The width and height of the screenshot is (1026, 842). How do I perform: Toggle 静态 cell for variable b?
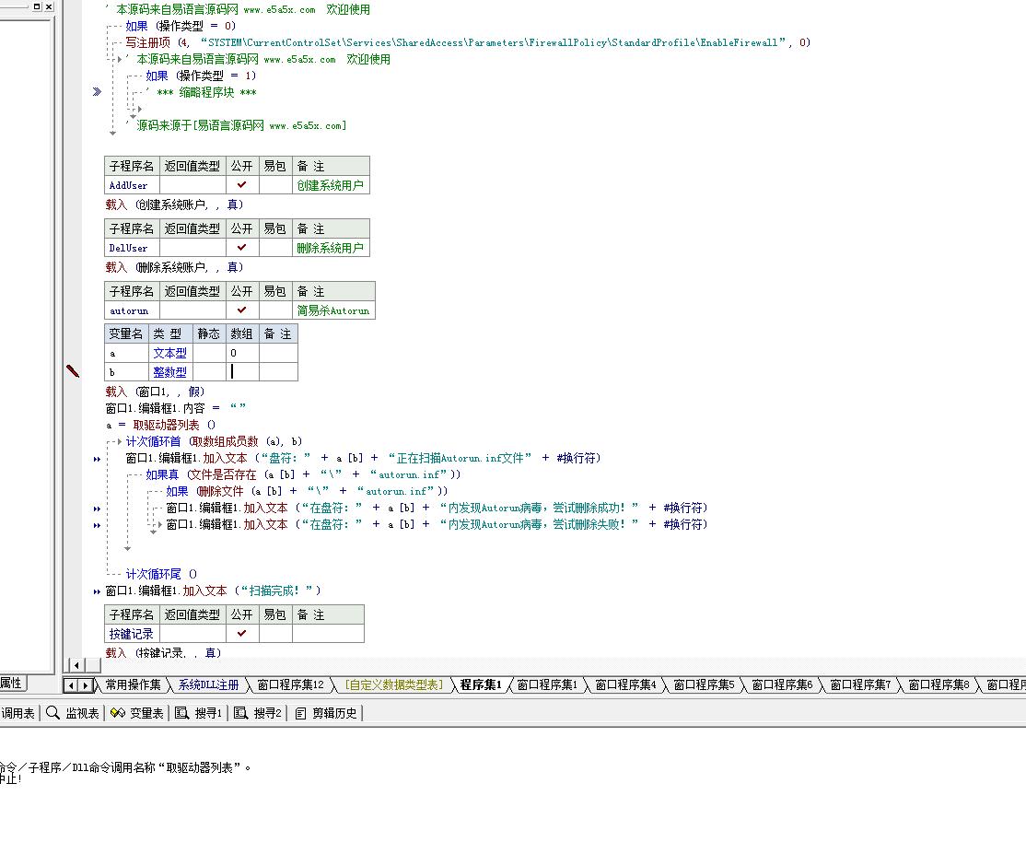pyautogui.click(x=209, y=372)
